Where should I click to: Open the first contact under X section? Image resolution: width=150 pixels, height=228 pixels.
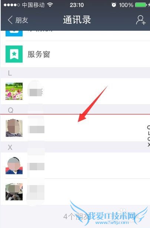[x=75, y=165]
